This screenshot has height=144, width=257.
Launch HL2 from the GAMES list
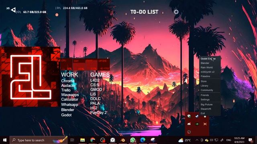[94, 108]
